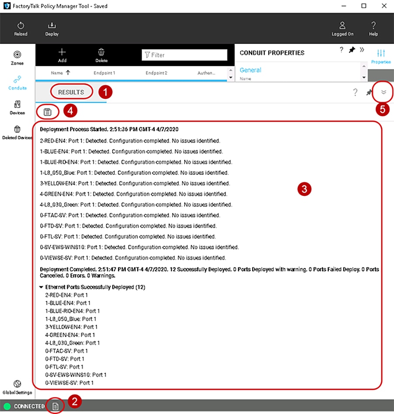Select the 2-RED-EN4 configuration completed log line
394x414 pixels.
tap(130, 141)
